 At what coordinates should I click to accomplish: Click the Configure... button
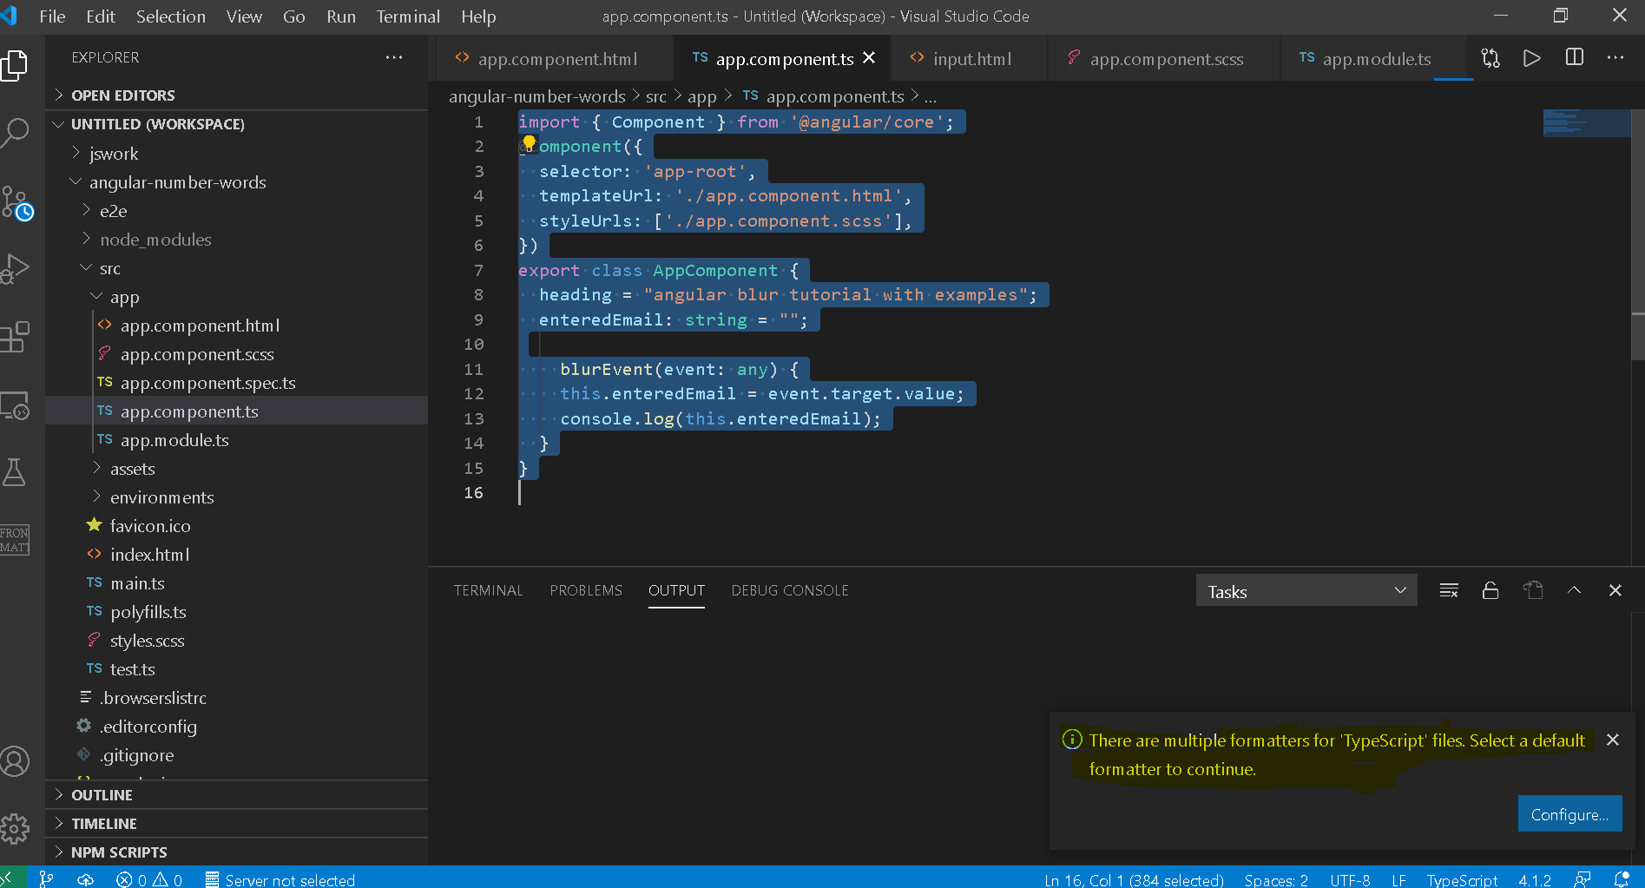coord(1569,814)
